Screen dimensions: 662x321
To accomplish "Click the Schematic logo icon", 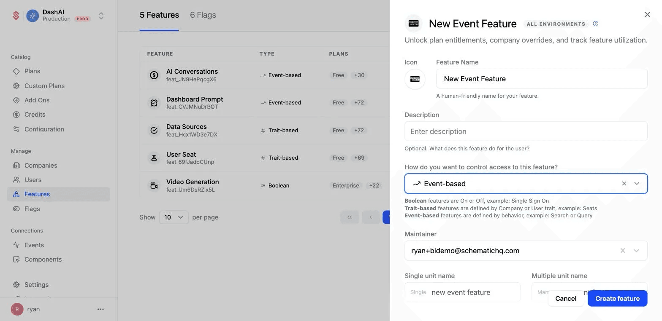I will point(16,16).
